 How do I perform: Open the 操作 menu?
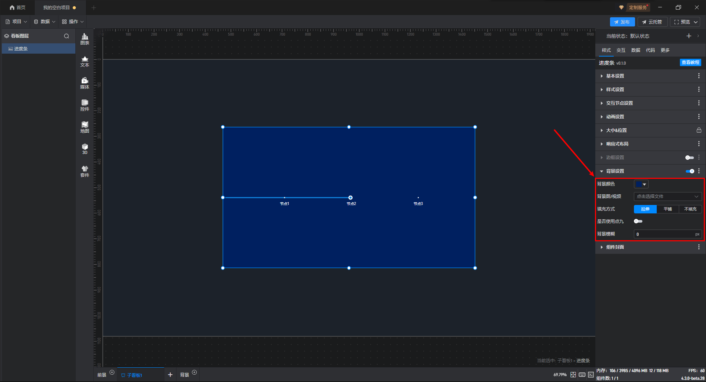(x=73, y=22)
